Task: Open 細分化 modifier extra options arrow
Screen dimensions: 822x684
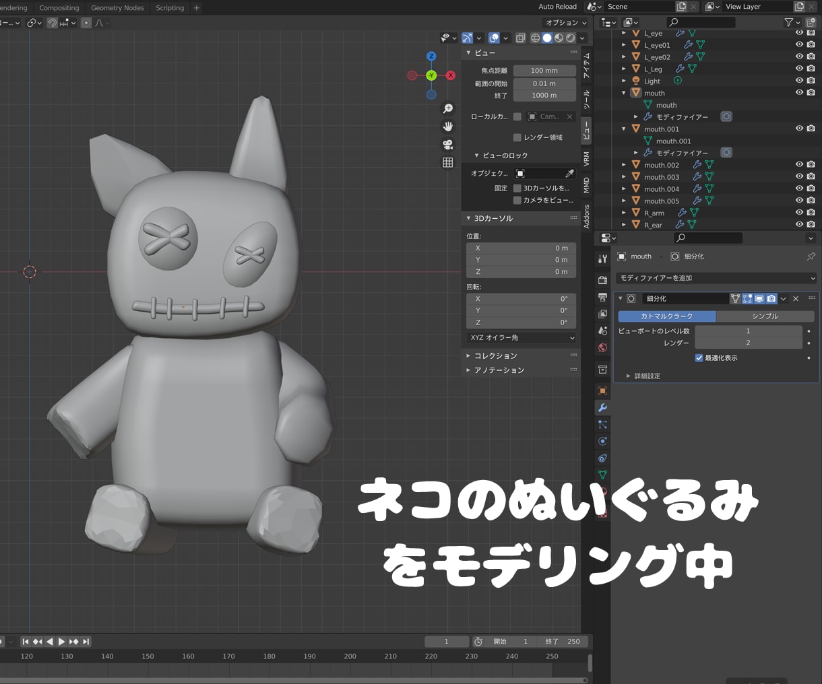Action: [784, 298]
